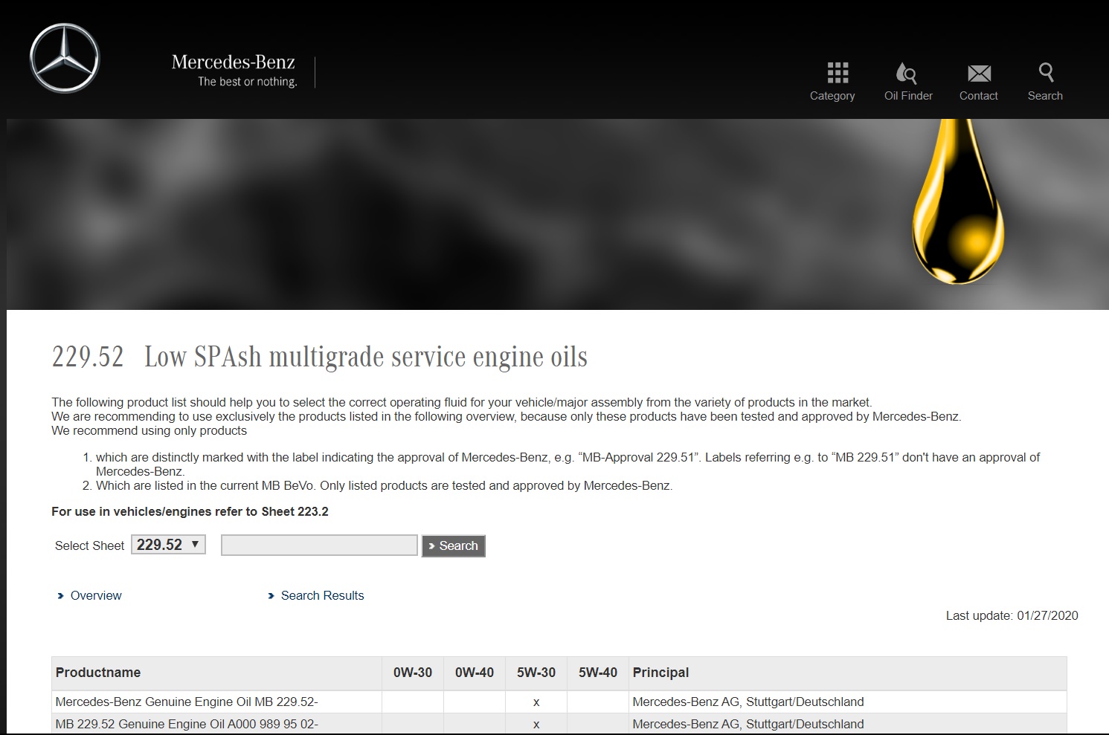Viewport: 1109px width, 735px height.
Task: Select row Mercedes-Benz Genuine Engine Oil MB 229.52-
Action: pyautogui.click(x=559, y=702)
